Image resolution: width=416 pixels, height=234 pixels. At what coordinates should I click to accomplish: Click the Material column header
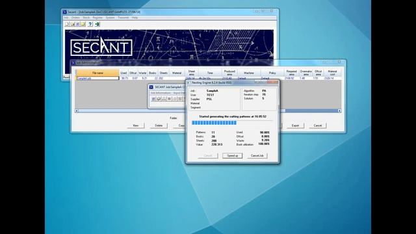point(177,73)
